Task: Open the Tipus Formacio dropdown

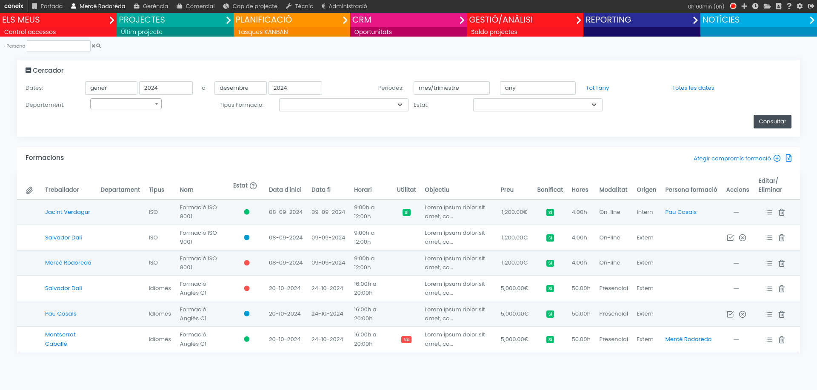Action: pos(344,105)
